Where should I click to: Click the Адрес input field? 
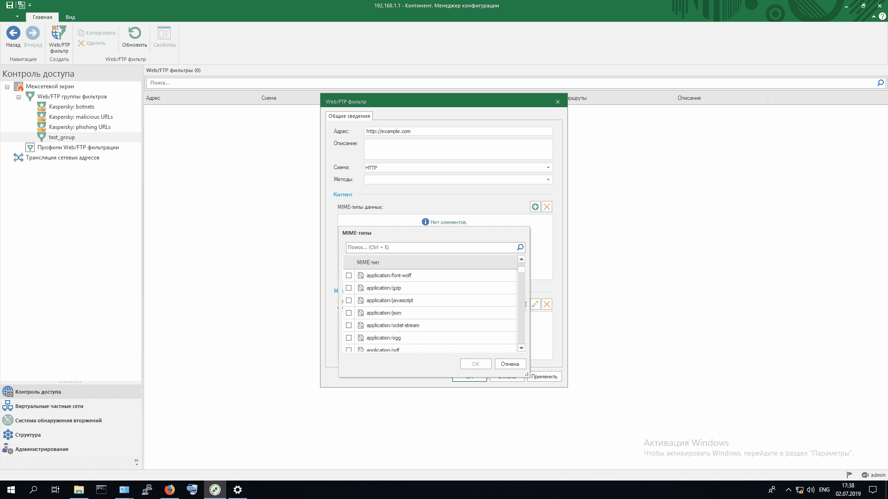(458, 131)
